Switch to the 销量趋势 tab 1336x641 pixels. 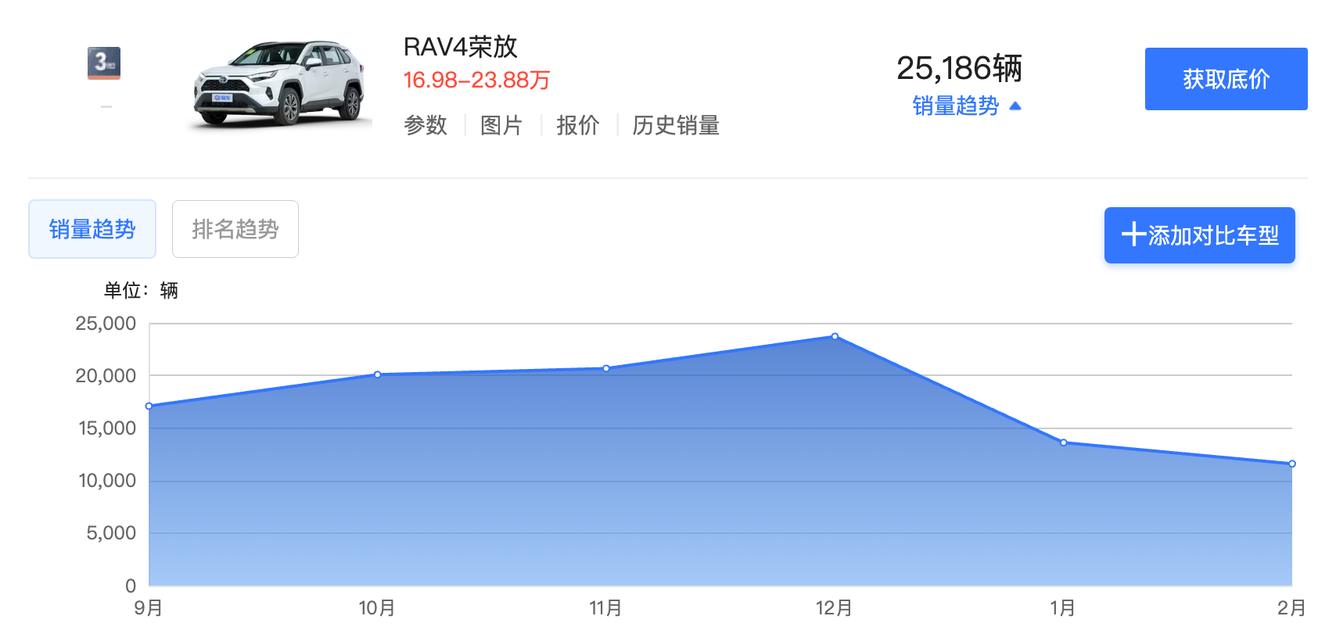click(x=92, y=229)
